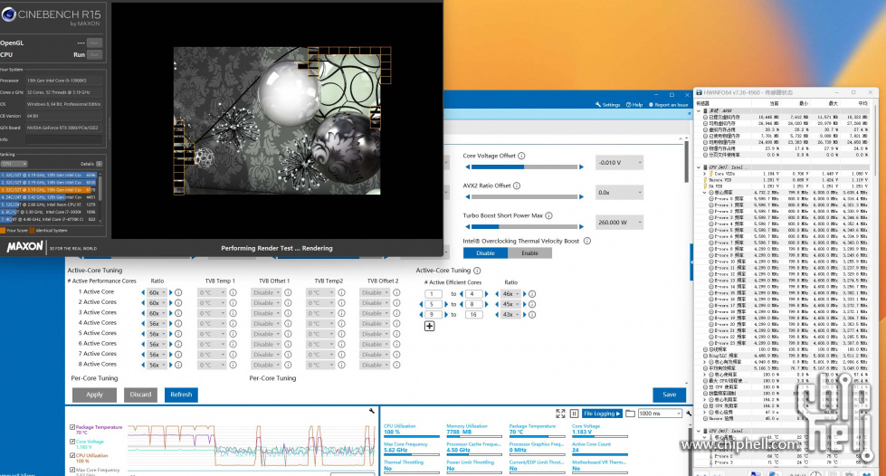The width and height of the screenshot is (886, 476).
Task: Click the efficient core range end field showing 16
Action: 473,315
